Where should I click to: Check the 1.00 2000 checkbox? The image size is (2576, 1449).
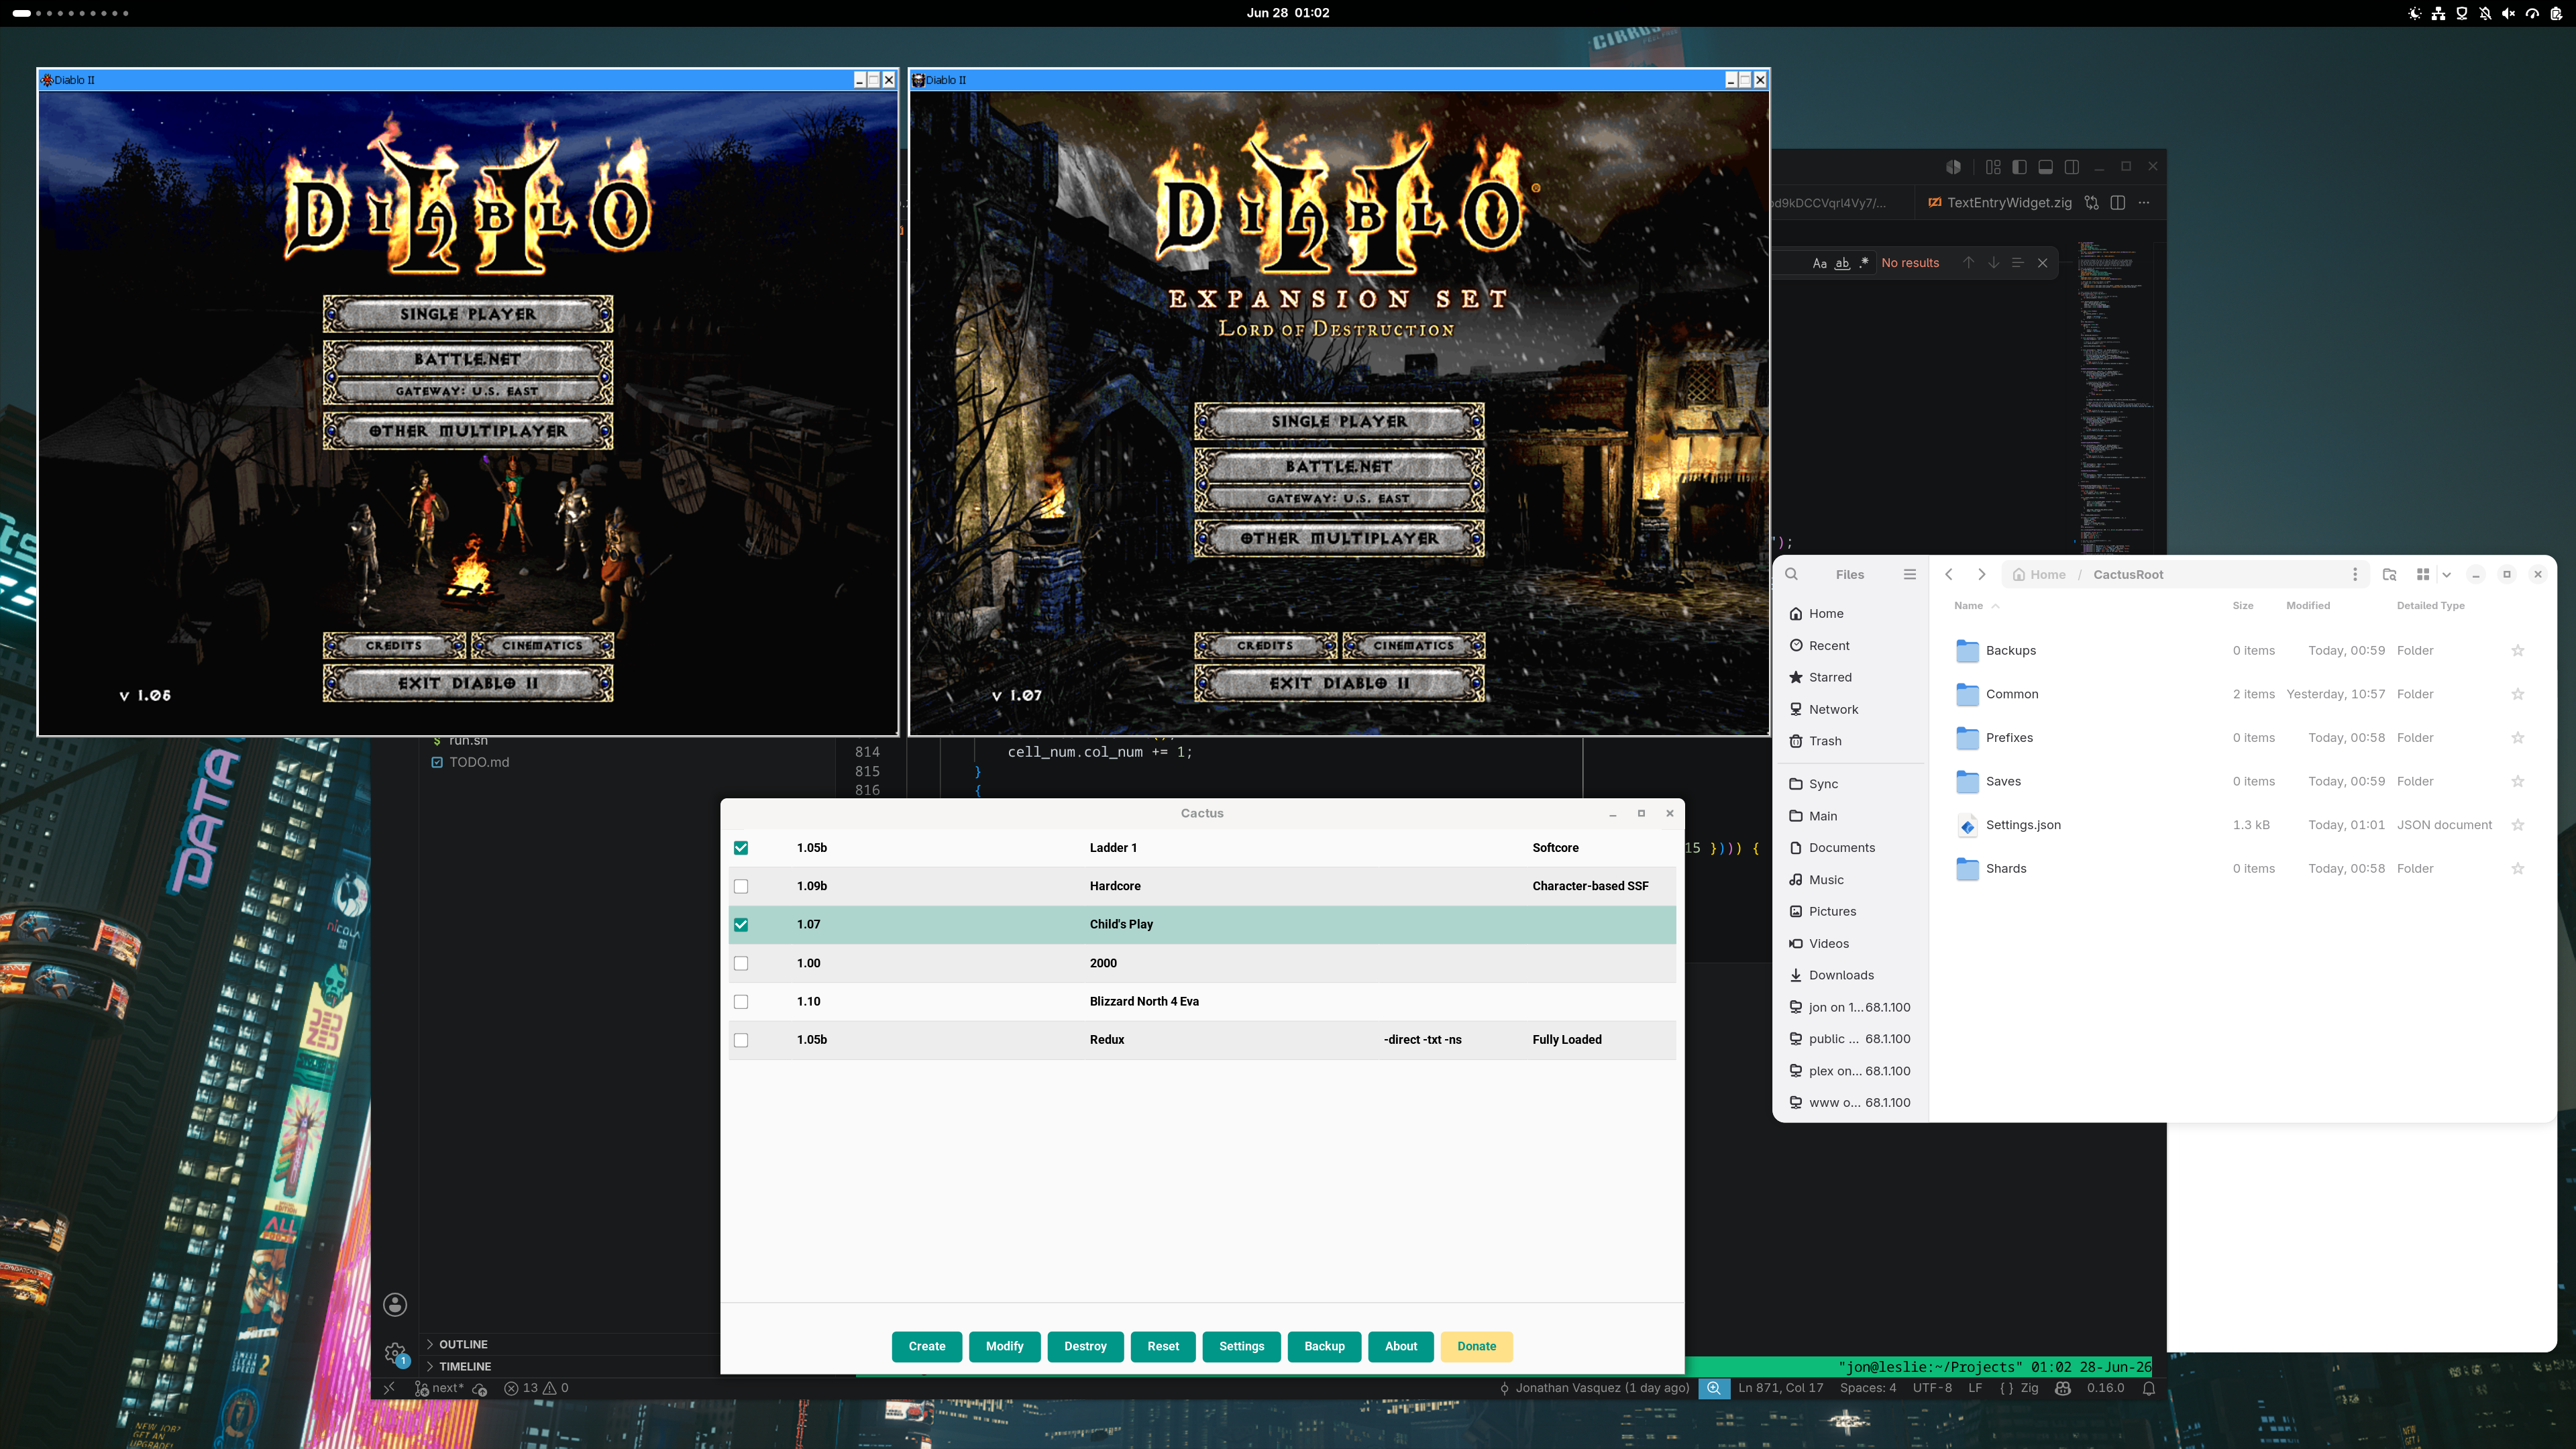click(741, 963)
